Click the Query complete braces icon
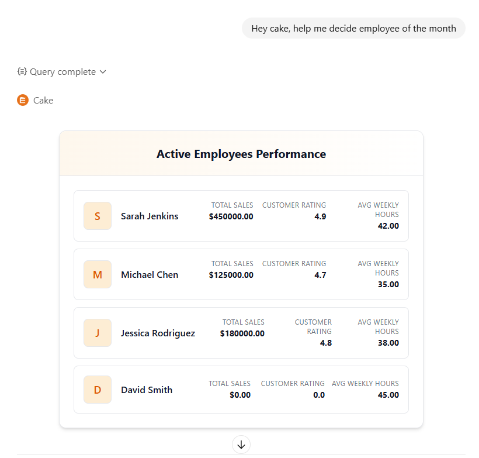479x458 pixels. (22, 71)
